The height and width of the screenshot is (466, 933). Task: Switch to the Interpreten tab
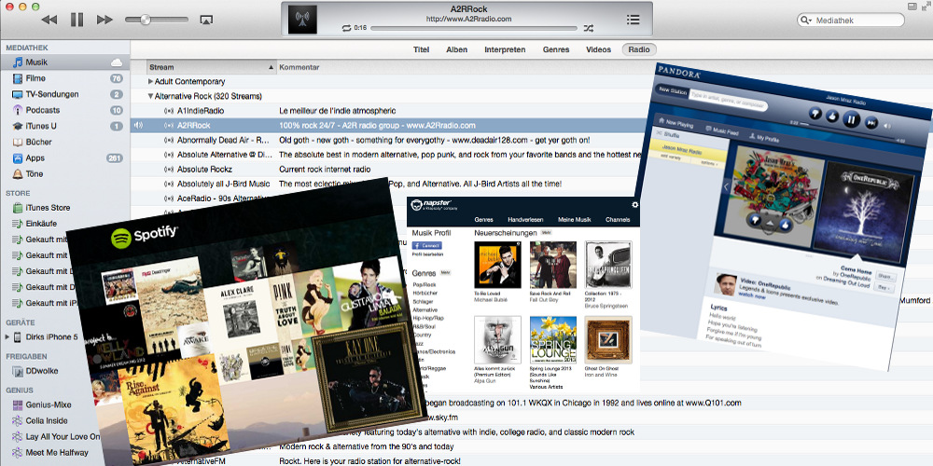pyautogui.click(x=505, y=50)
